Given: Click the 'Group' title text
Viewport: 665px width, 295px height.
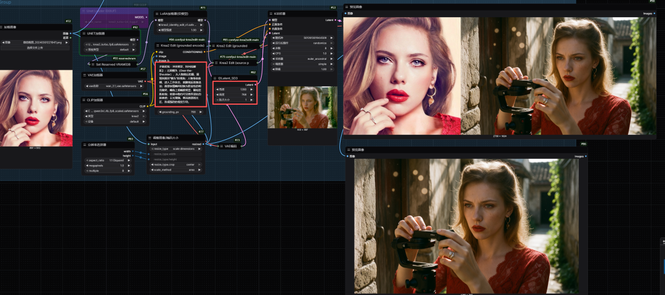Looking at the screenshot, I should (x=5, y=2).
